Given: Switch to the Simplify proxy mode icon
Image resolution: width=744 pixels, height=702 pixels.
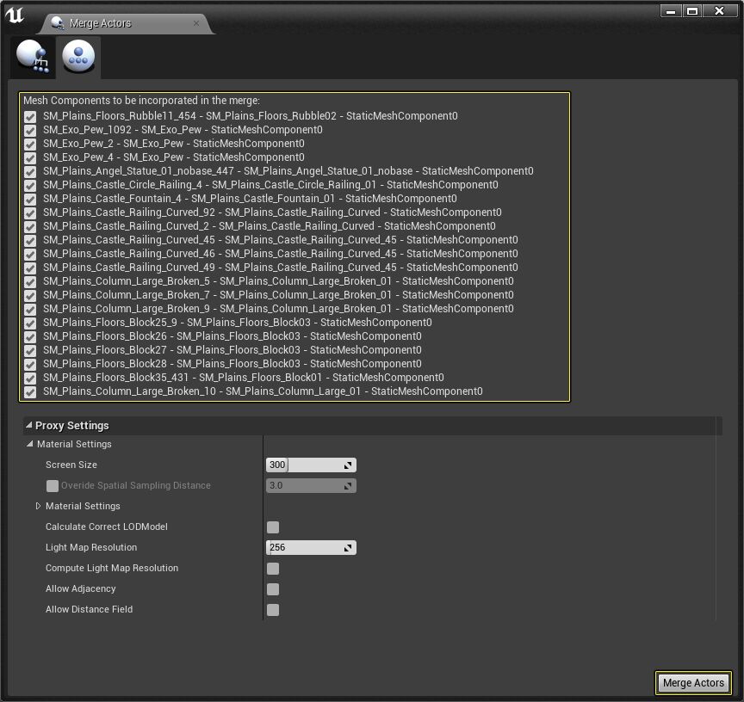Looking at the screenshot, I should 77,57.
